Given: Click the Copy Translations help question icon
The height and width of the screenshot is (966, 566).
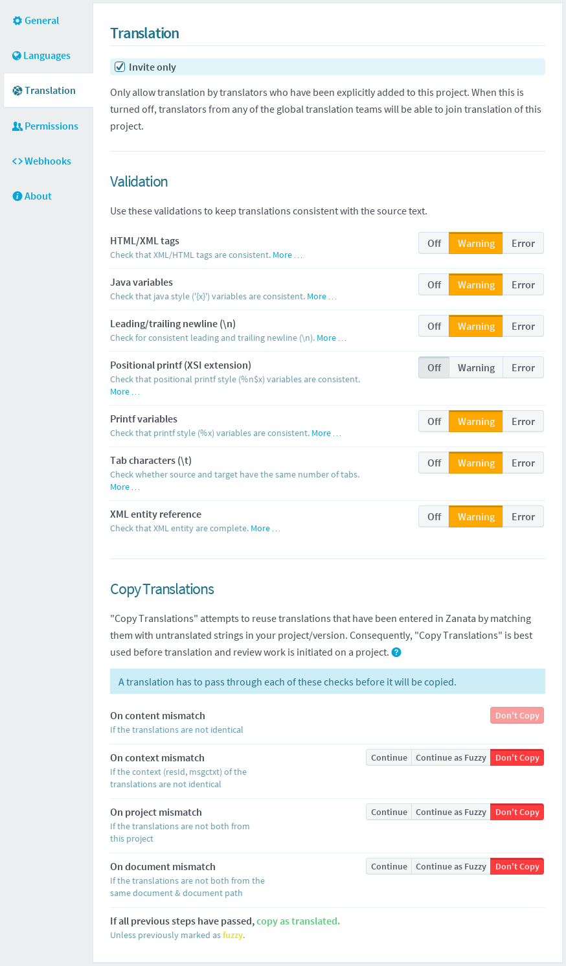Looking at the screenshot, I should pyautogui.click(x=396, y=652).
